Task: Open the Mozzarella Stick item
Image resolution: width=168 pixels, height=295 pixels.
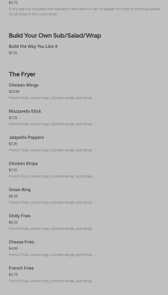Action: click(x=25, y=111)
